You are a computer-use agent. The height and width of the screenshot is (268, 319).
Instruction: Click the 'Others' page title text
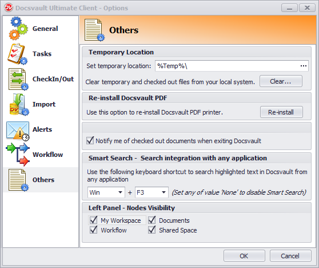123,30
